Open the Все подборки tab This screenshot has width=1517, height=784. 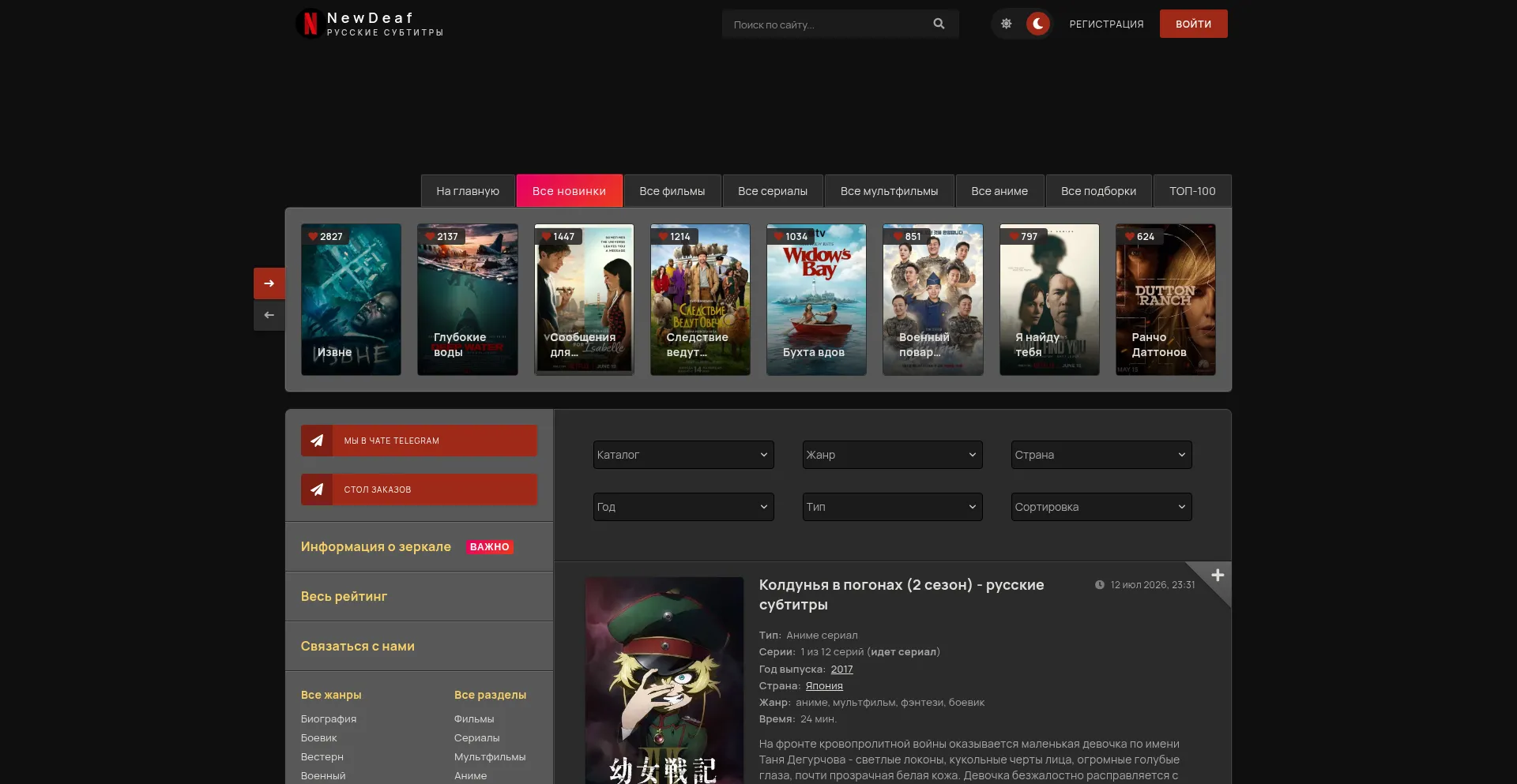pos(1099,191)
